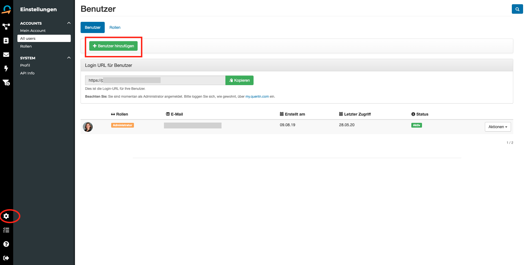
Task: Click the blue search button
Action: [517, 9]
